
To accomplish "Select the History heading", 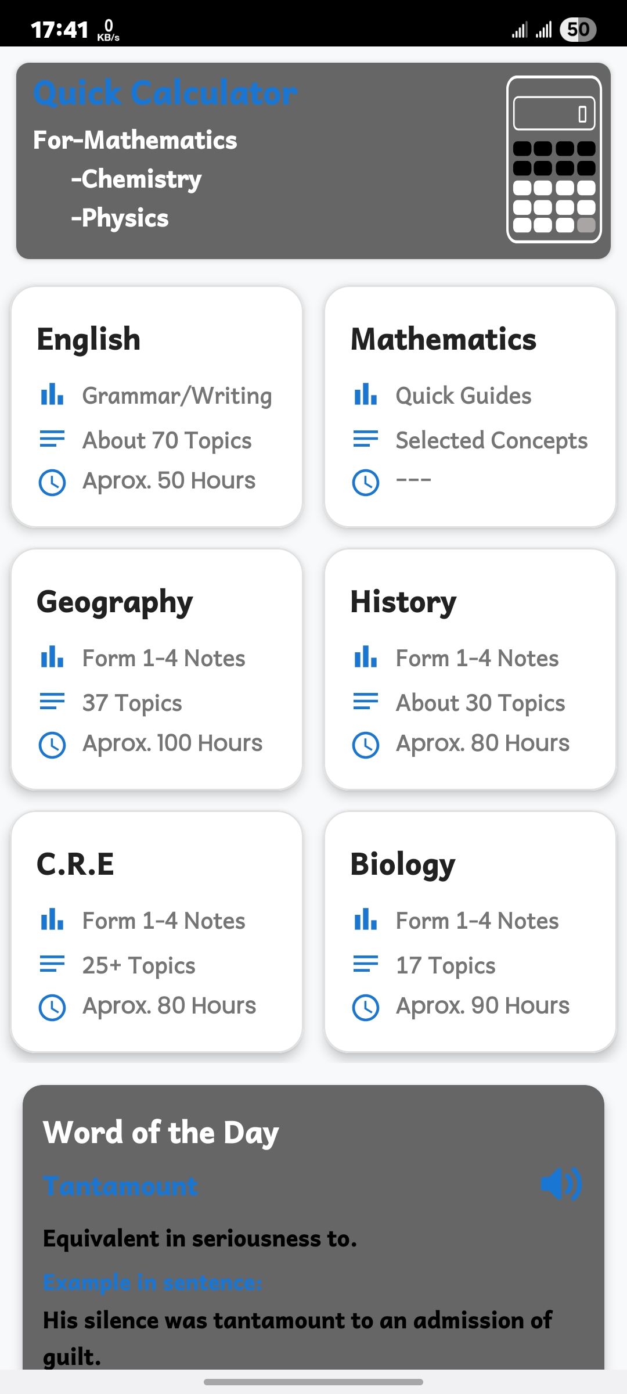I will [403, 602].
